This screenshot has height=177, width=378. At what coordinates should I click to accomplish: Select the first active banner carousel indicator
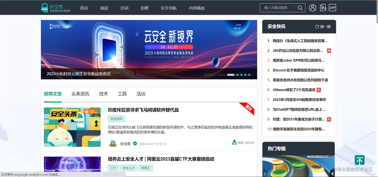tap(230, 75)
